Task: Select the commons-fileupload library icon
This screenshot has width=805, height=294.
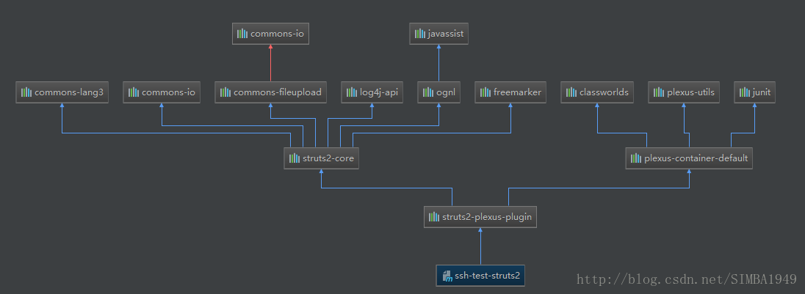Action: point(225,92)
